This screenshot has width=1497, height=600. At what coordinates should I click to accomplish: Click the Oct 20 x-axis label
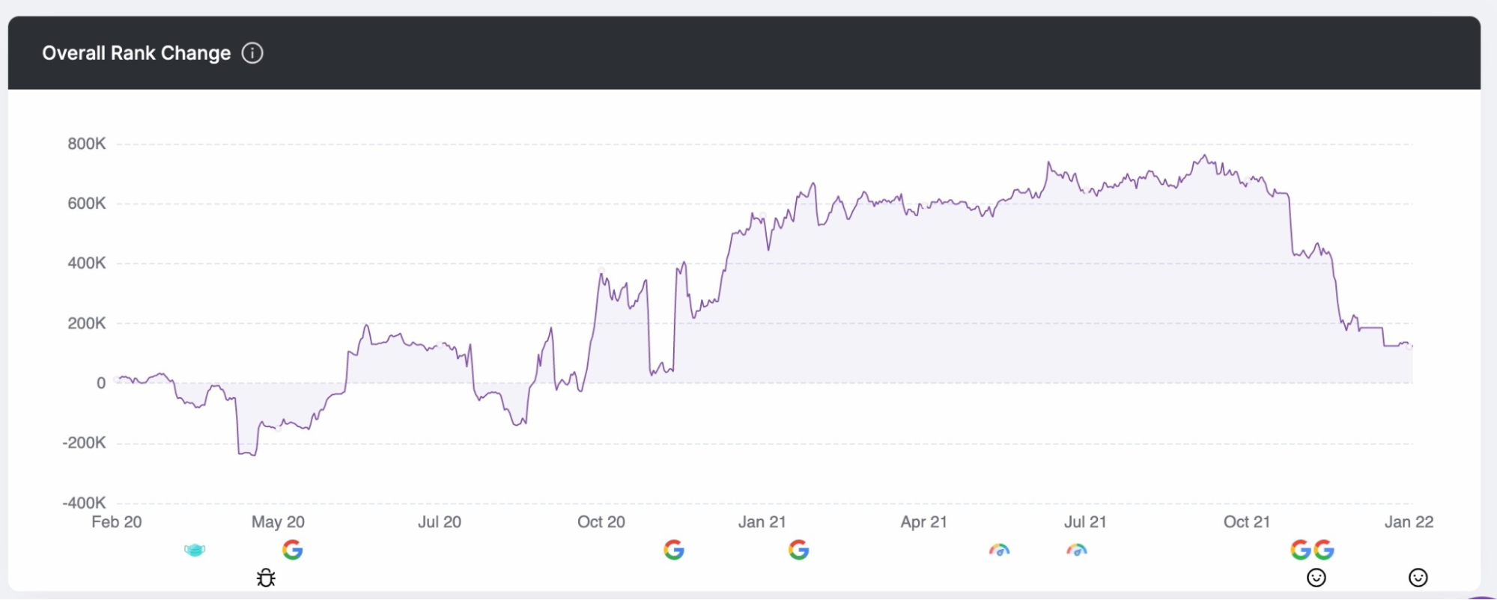pos(601,522)
